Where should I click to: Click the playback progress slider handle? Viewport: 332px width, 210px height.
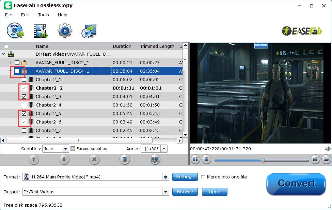click(263, 160)
